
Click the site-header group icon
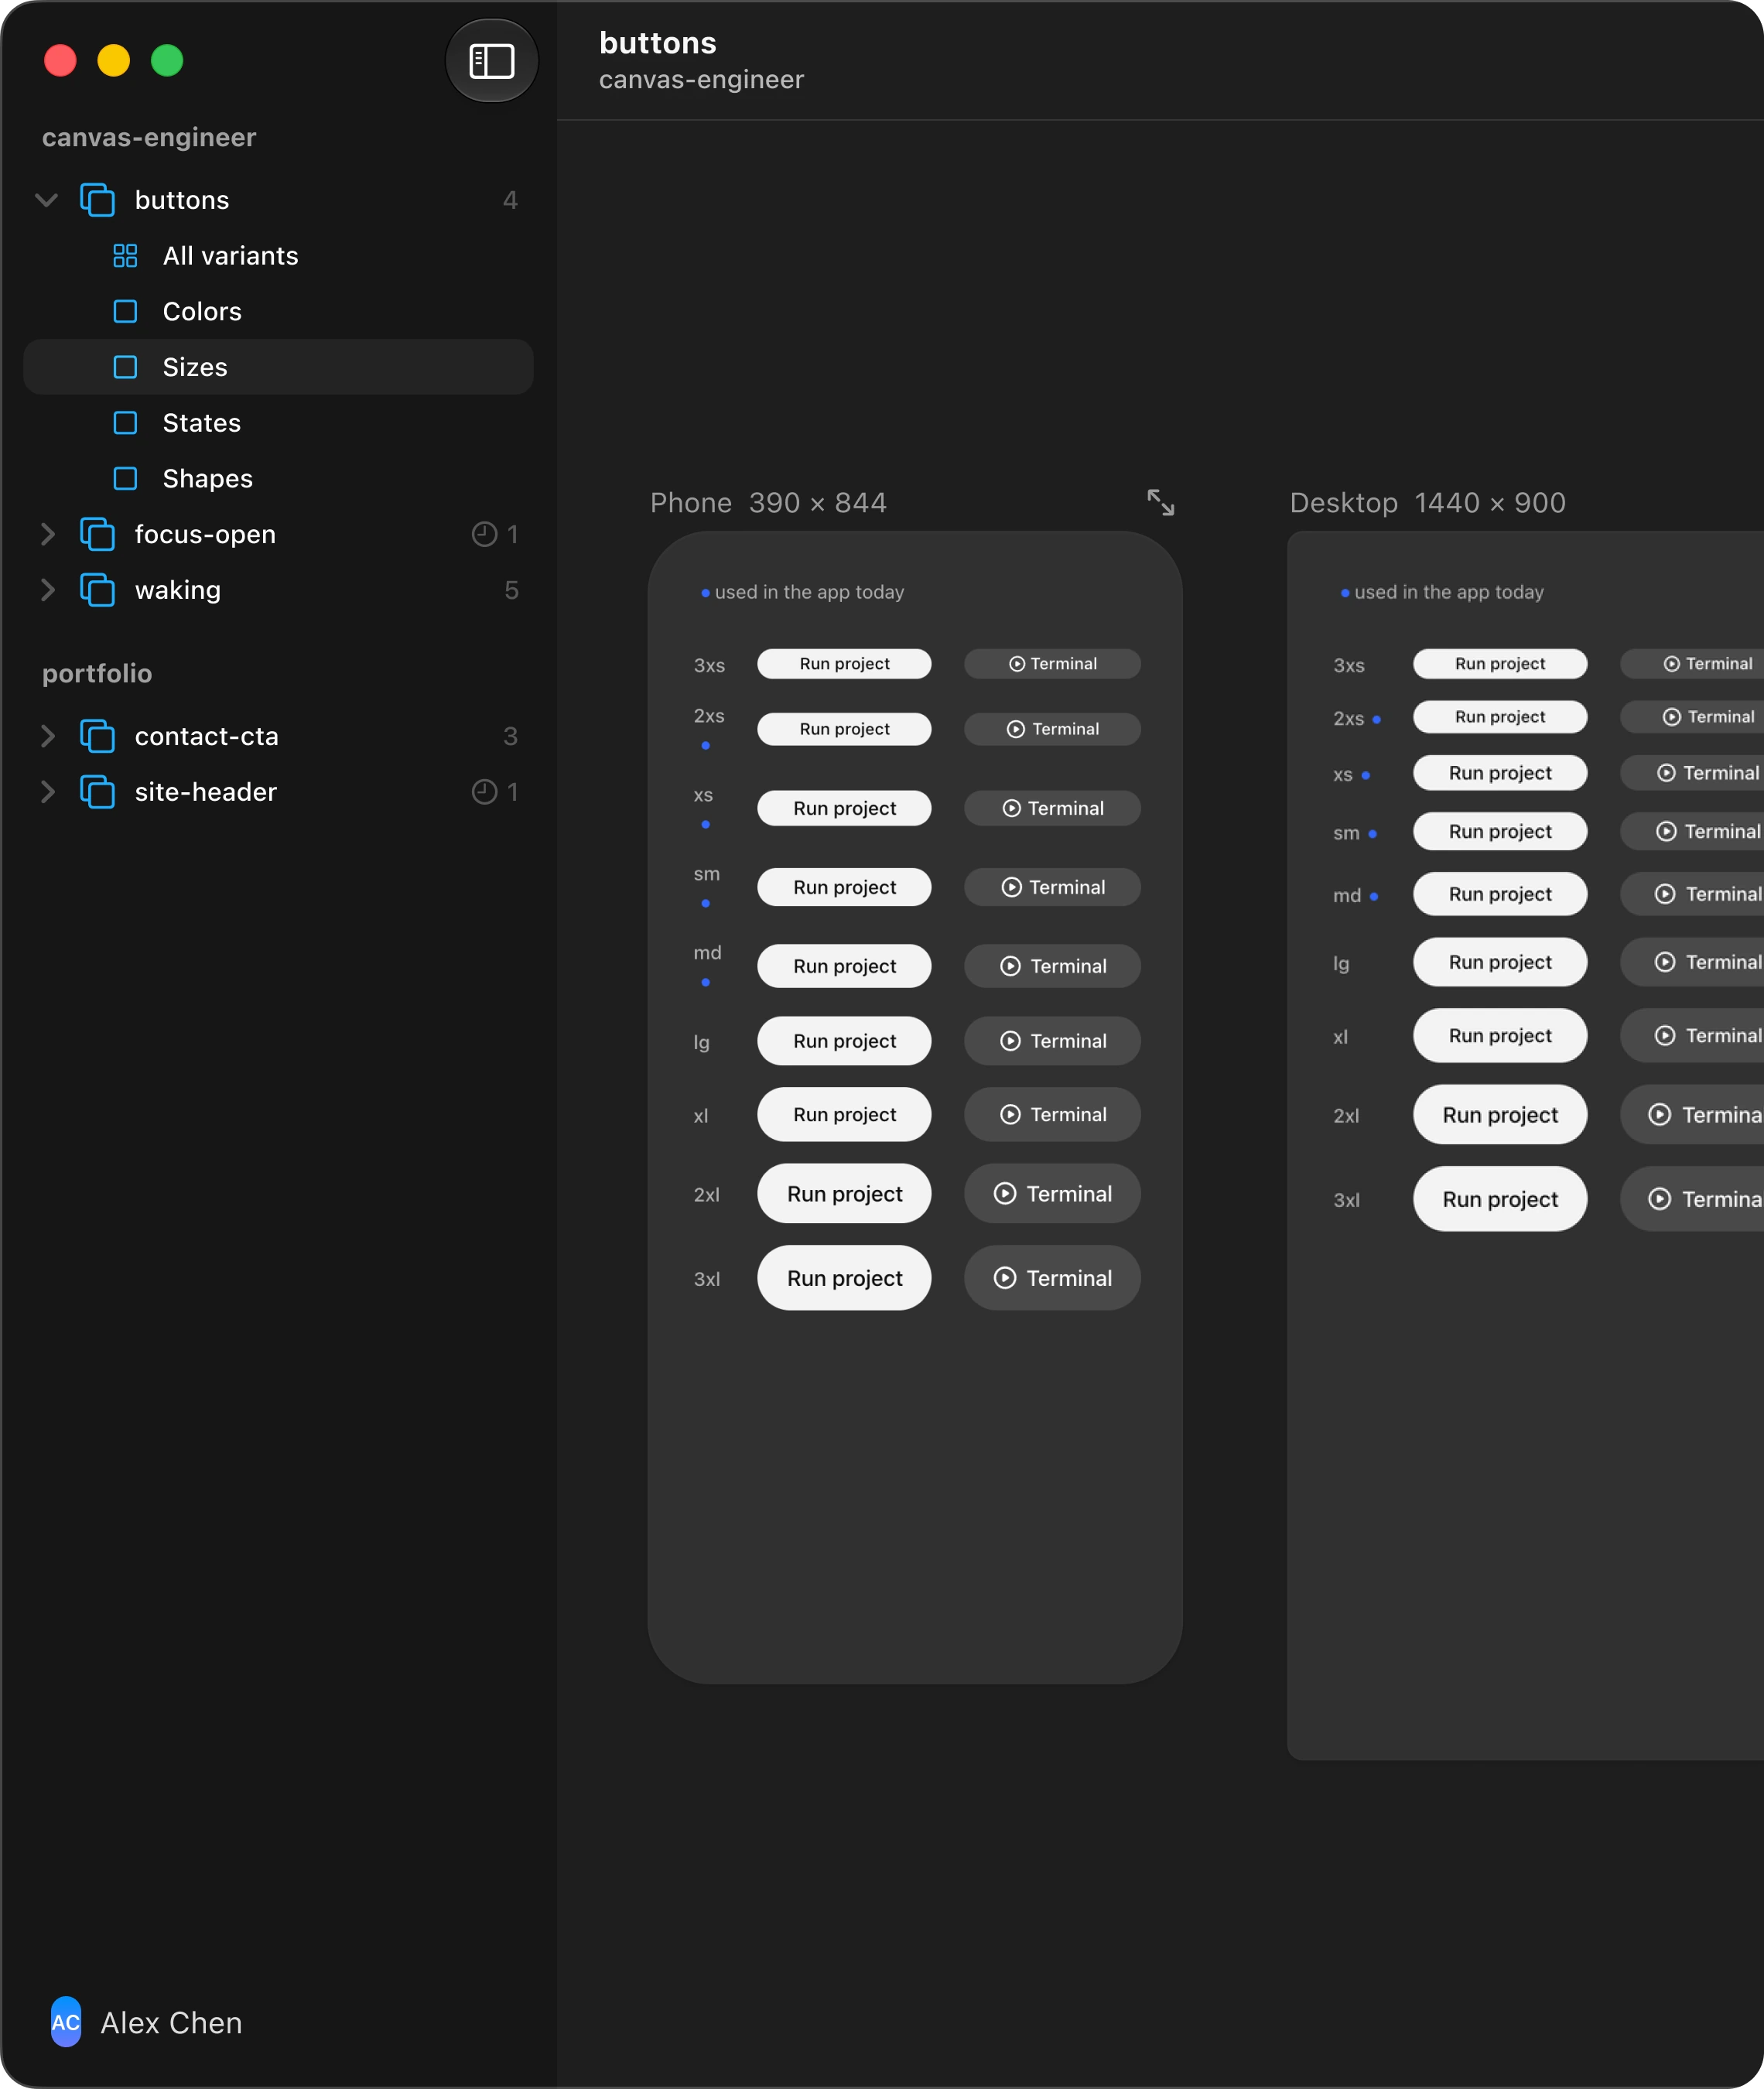coord(97,792)
